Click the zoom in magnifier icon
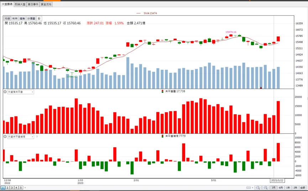This screenshot has width=308, height=191. pos(266,188)
